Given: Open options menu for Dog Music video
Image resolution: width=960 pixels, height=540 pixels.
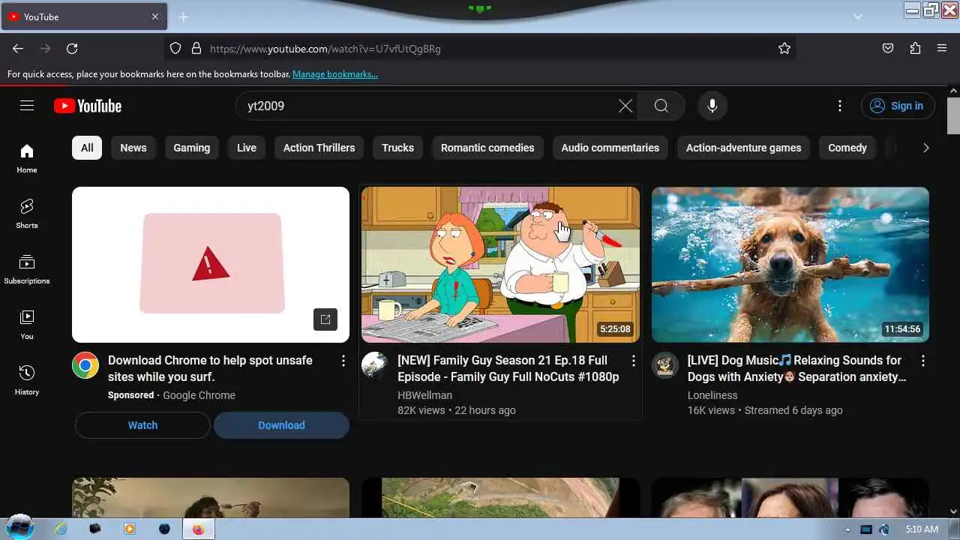Looking at the screenshot, I should 922,361.
